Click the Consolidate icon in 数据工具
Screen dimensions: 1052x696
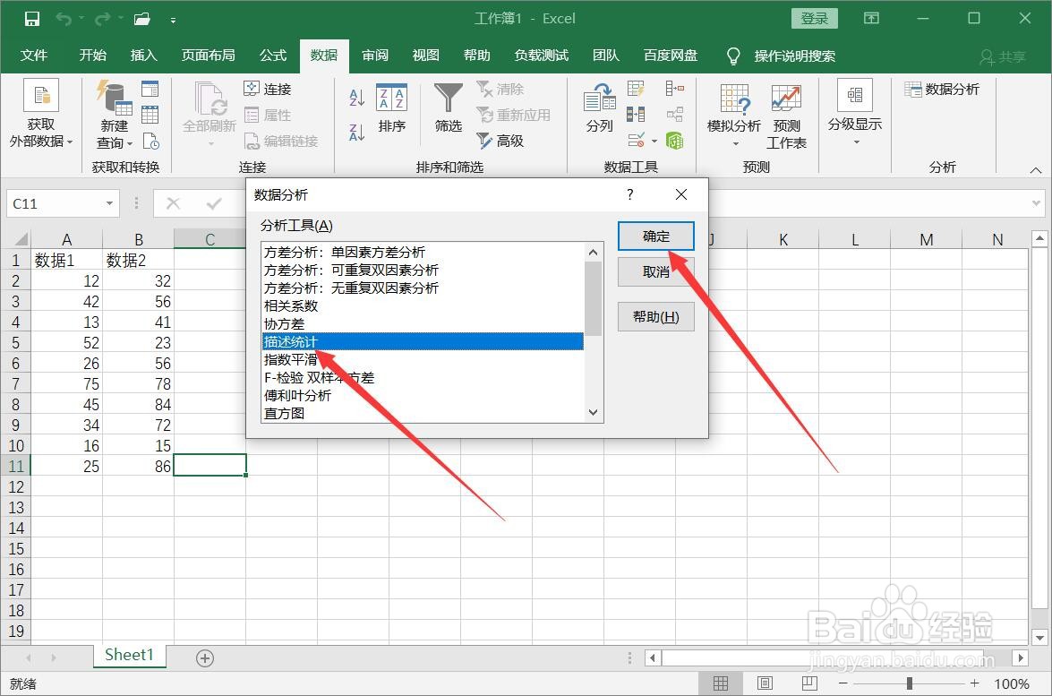click(x=674, y=89)
